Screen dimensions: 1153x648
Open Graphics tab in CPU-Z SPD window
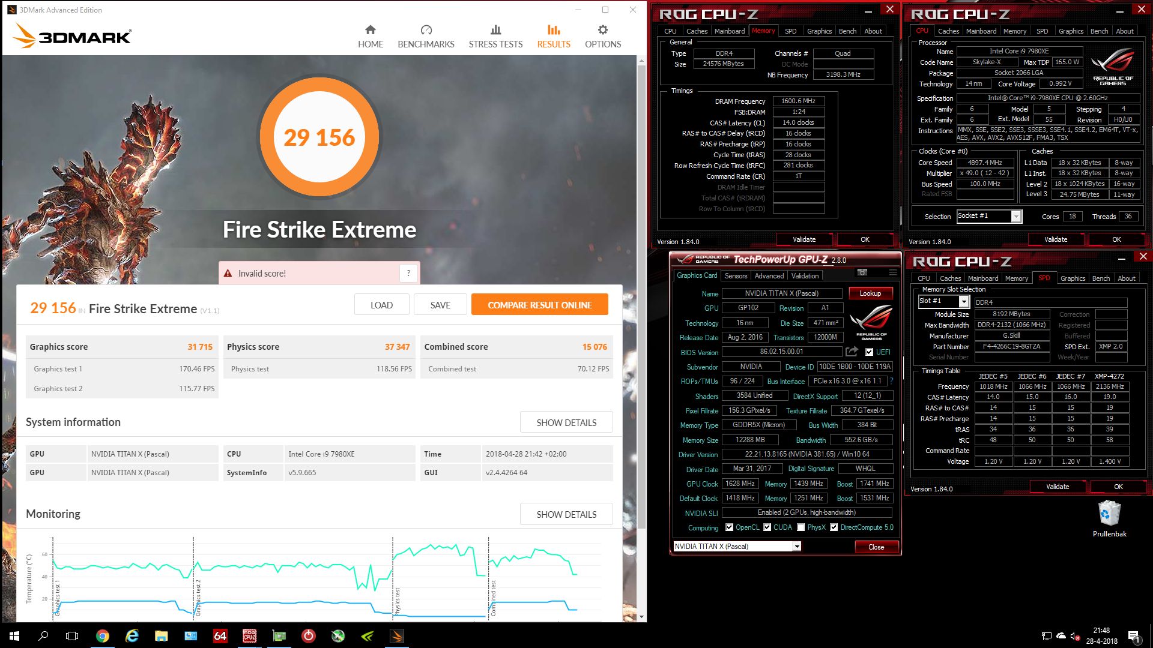pyautogui.click(x=1073, y=278)
